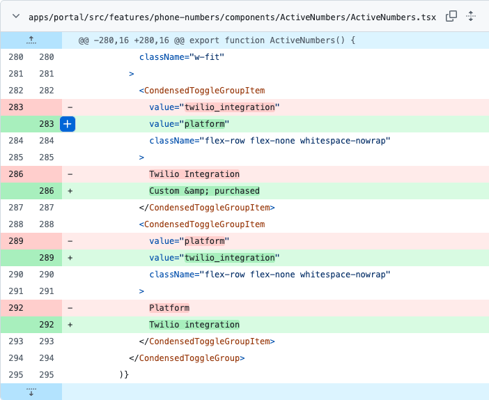The image size is (489, 400).
Task: Click old line number 292 (removed)
Action: pyautogui.click(x=16, y=308)
